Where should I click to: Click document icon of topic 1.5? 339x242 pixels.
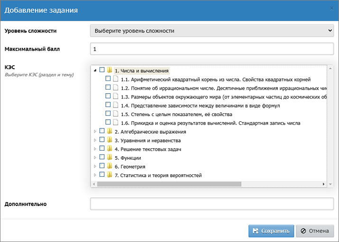[115, 114]
